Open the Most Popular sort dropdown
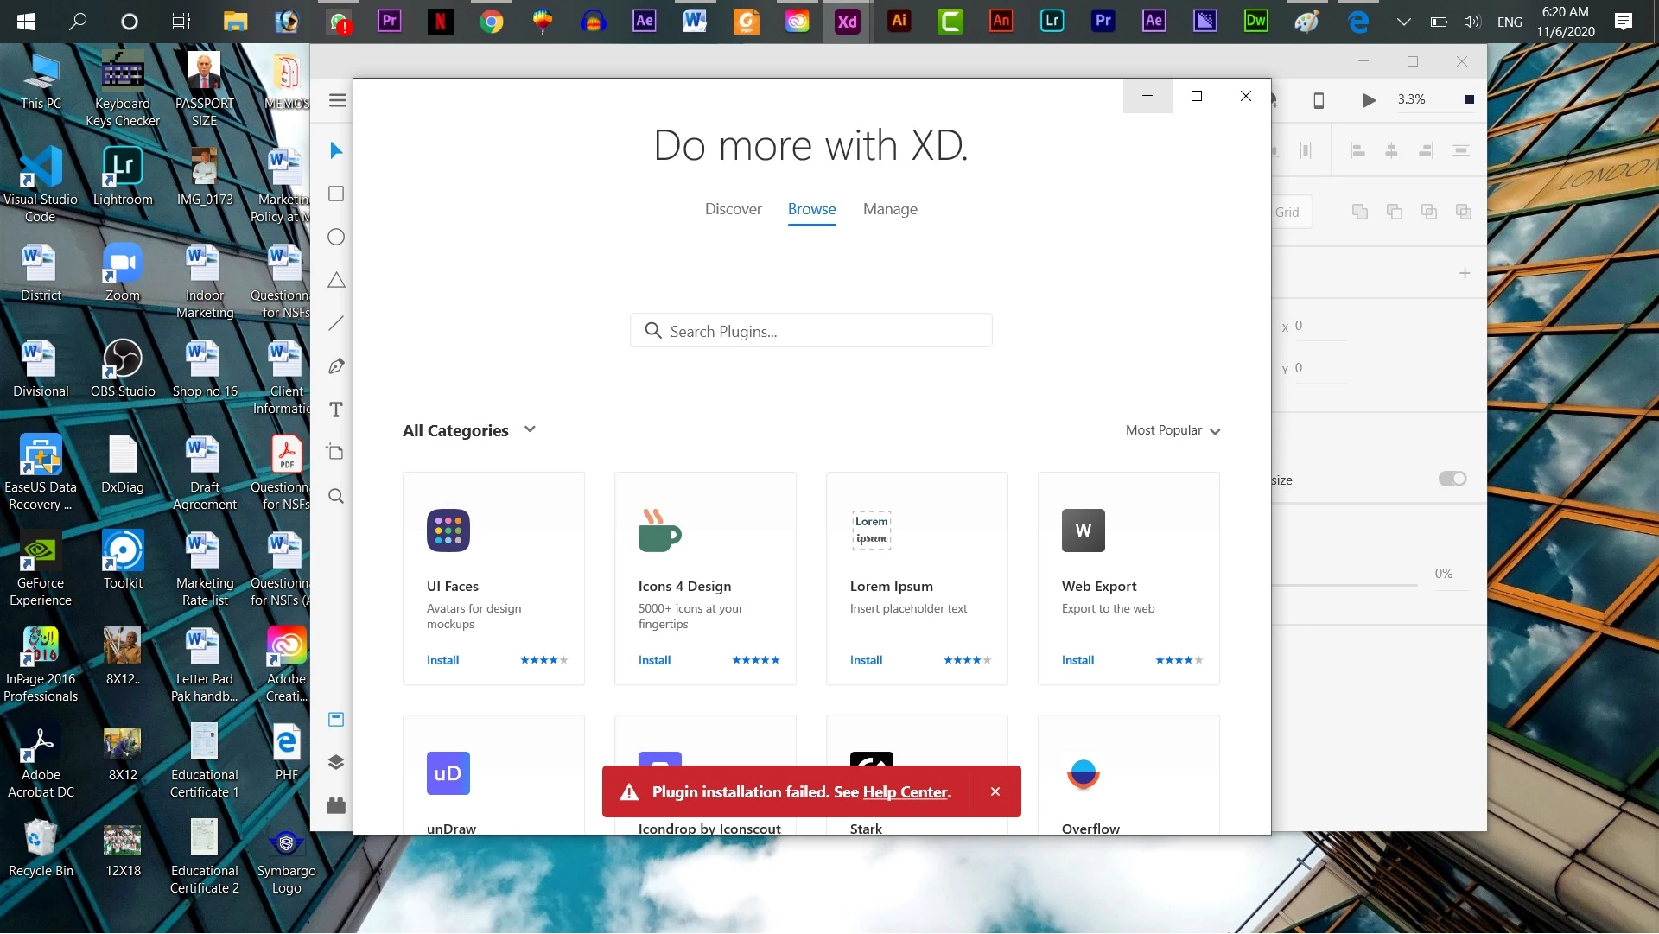 (x=1173, y=430)
